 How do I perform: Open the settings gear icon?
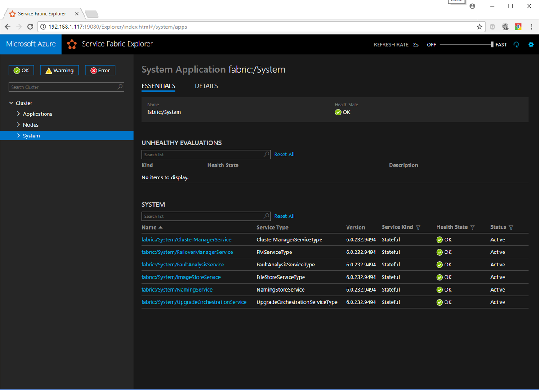pos(531,44)
